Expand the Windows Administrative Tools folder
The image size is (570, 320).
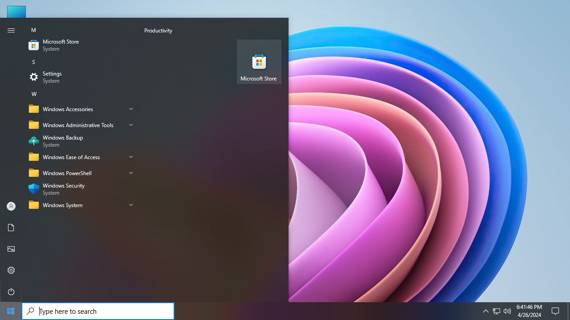(81, 125)
